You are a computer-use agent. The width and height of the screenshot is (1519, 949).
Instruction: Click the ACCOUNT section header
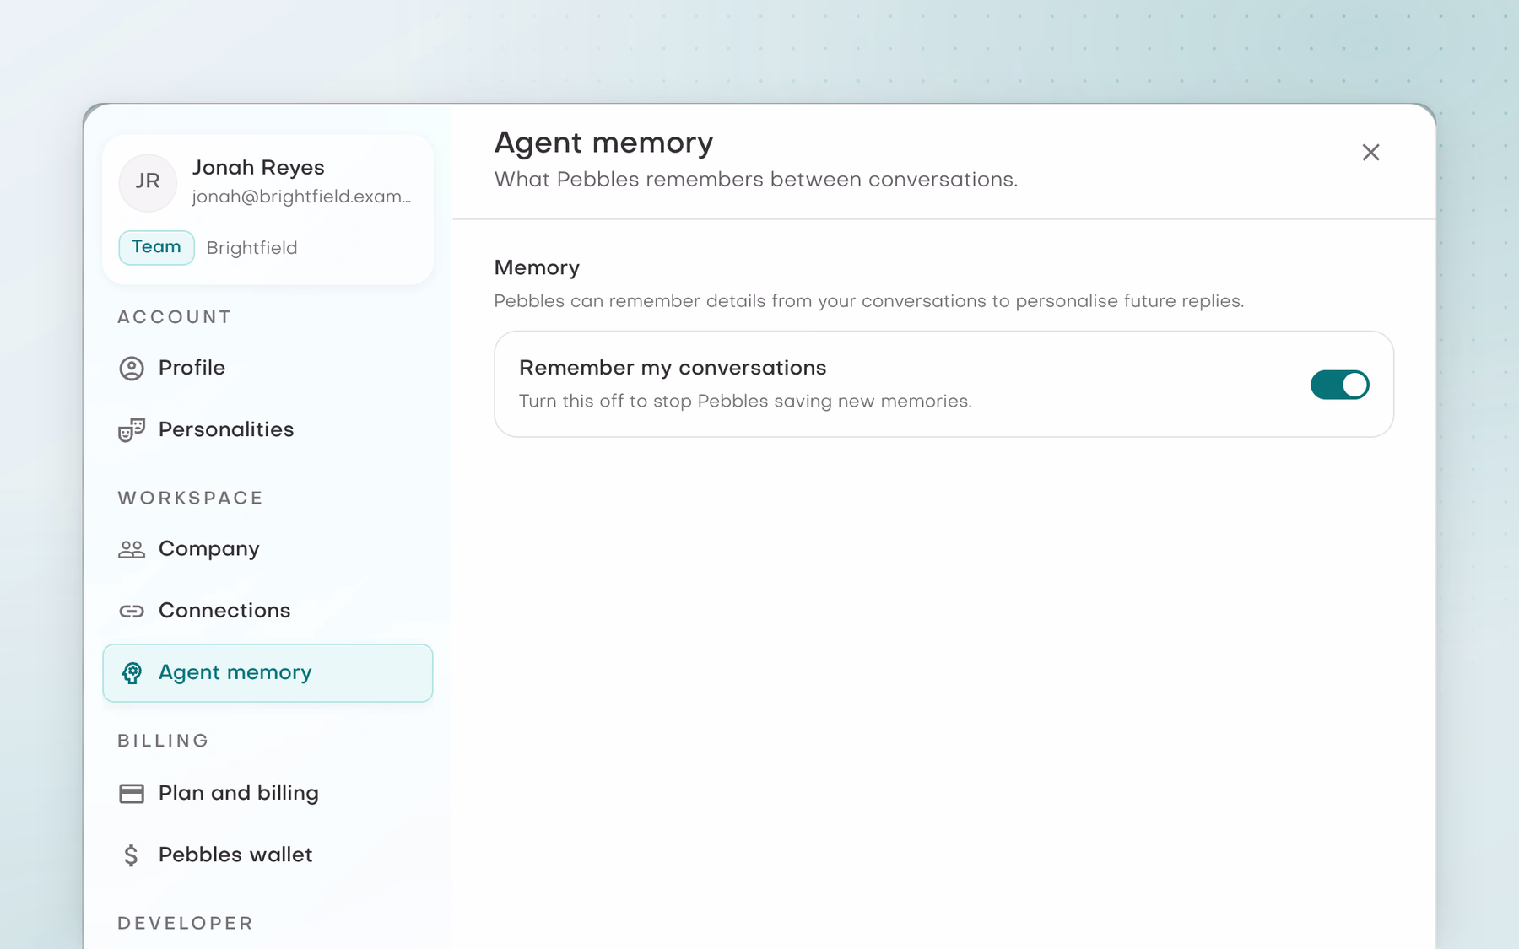(x=175, y=317)
